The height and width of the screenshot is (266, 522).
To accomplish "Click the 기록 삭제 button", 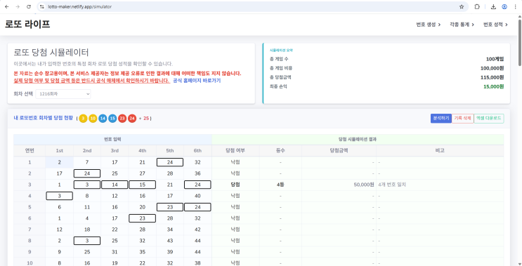I will [x=462, y=119].
